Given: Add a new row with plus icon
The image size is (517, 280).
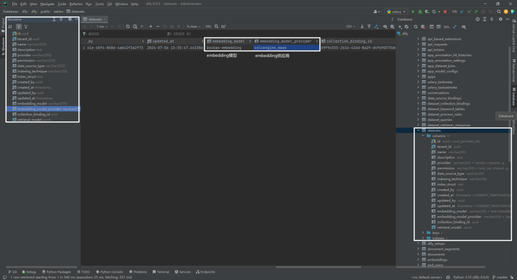Looking at the screenshot, I should click(151, 26).
